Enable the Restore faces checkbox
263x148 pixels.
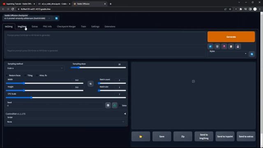pos(7,76)
